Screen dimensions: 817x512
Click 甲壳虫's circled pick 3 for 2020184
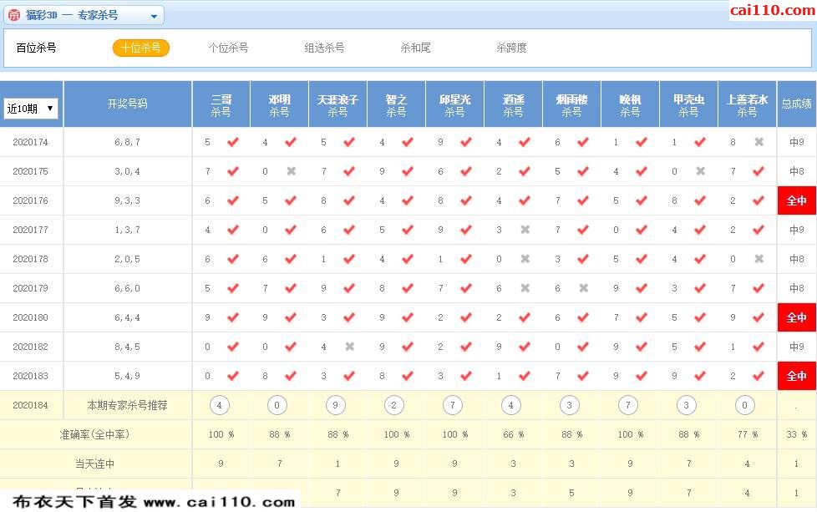point(686,405)
